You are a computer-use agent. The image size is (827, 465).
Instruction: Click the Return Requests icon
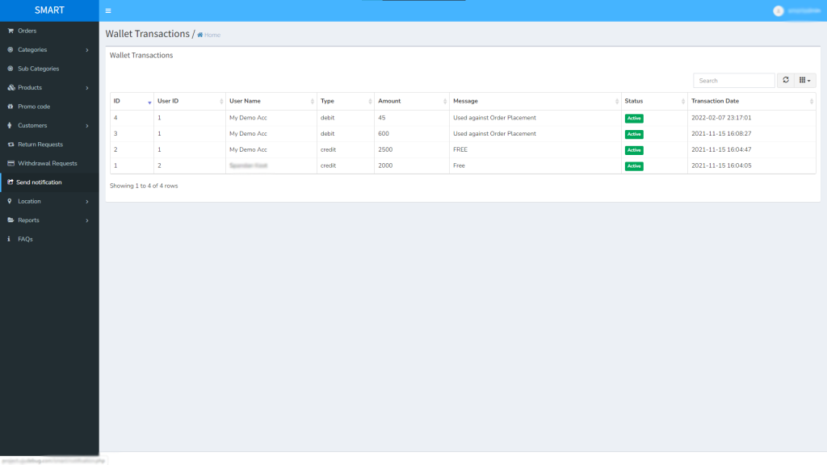pyautogui.click(x=10, y=144)
